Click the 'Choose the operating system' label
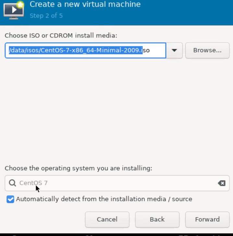This screenshot has height=236, width=233. click(x=78, y=168)
